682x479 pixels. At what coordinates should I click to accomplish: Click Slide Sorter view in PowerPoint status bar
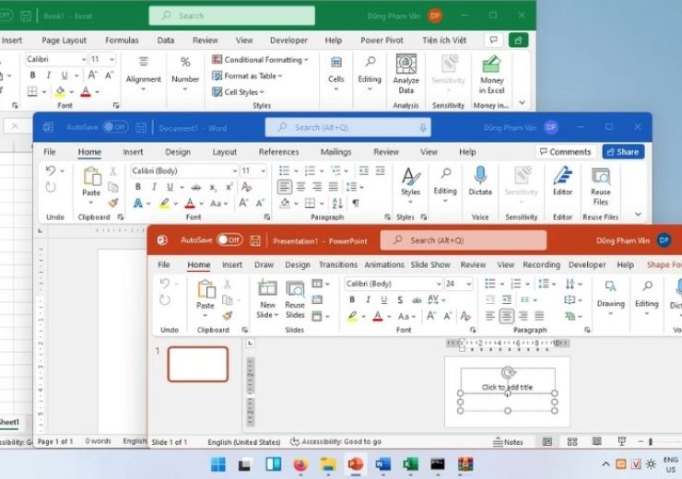(x=572, y=441)
